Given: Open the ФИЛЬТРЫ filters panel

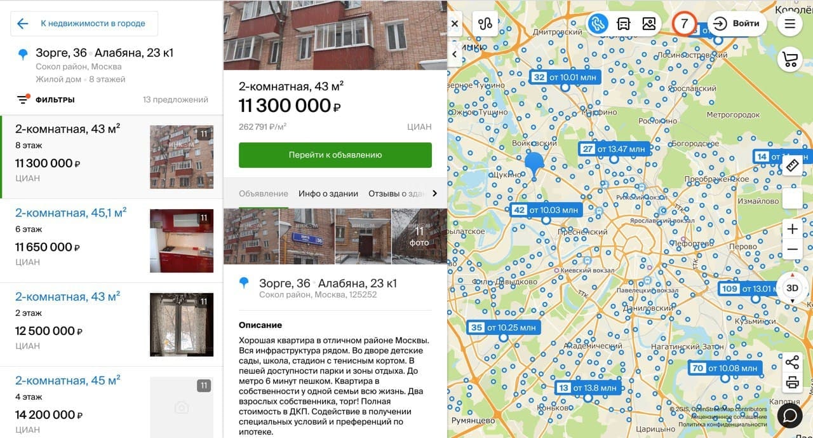Looking at the screenshot, I should pos(46,99).
